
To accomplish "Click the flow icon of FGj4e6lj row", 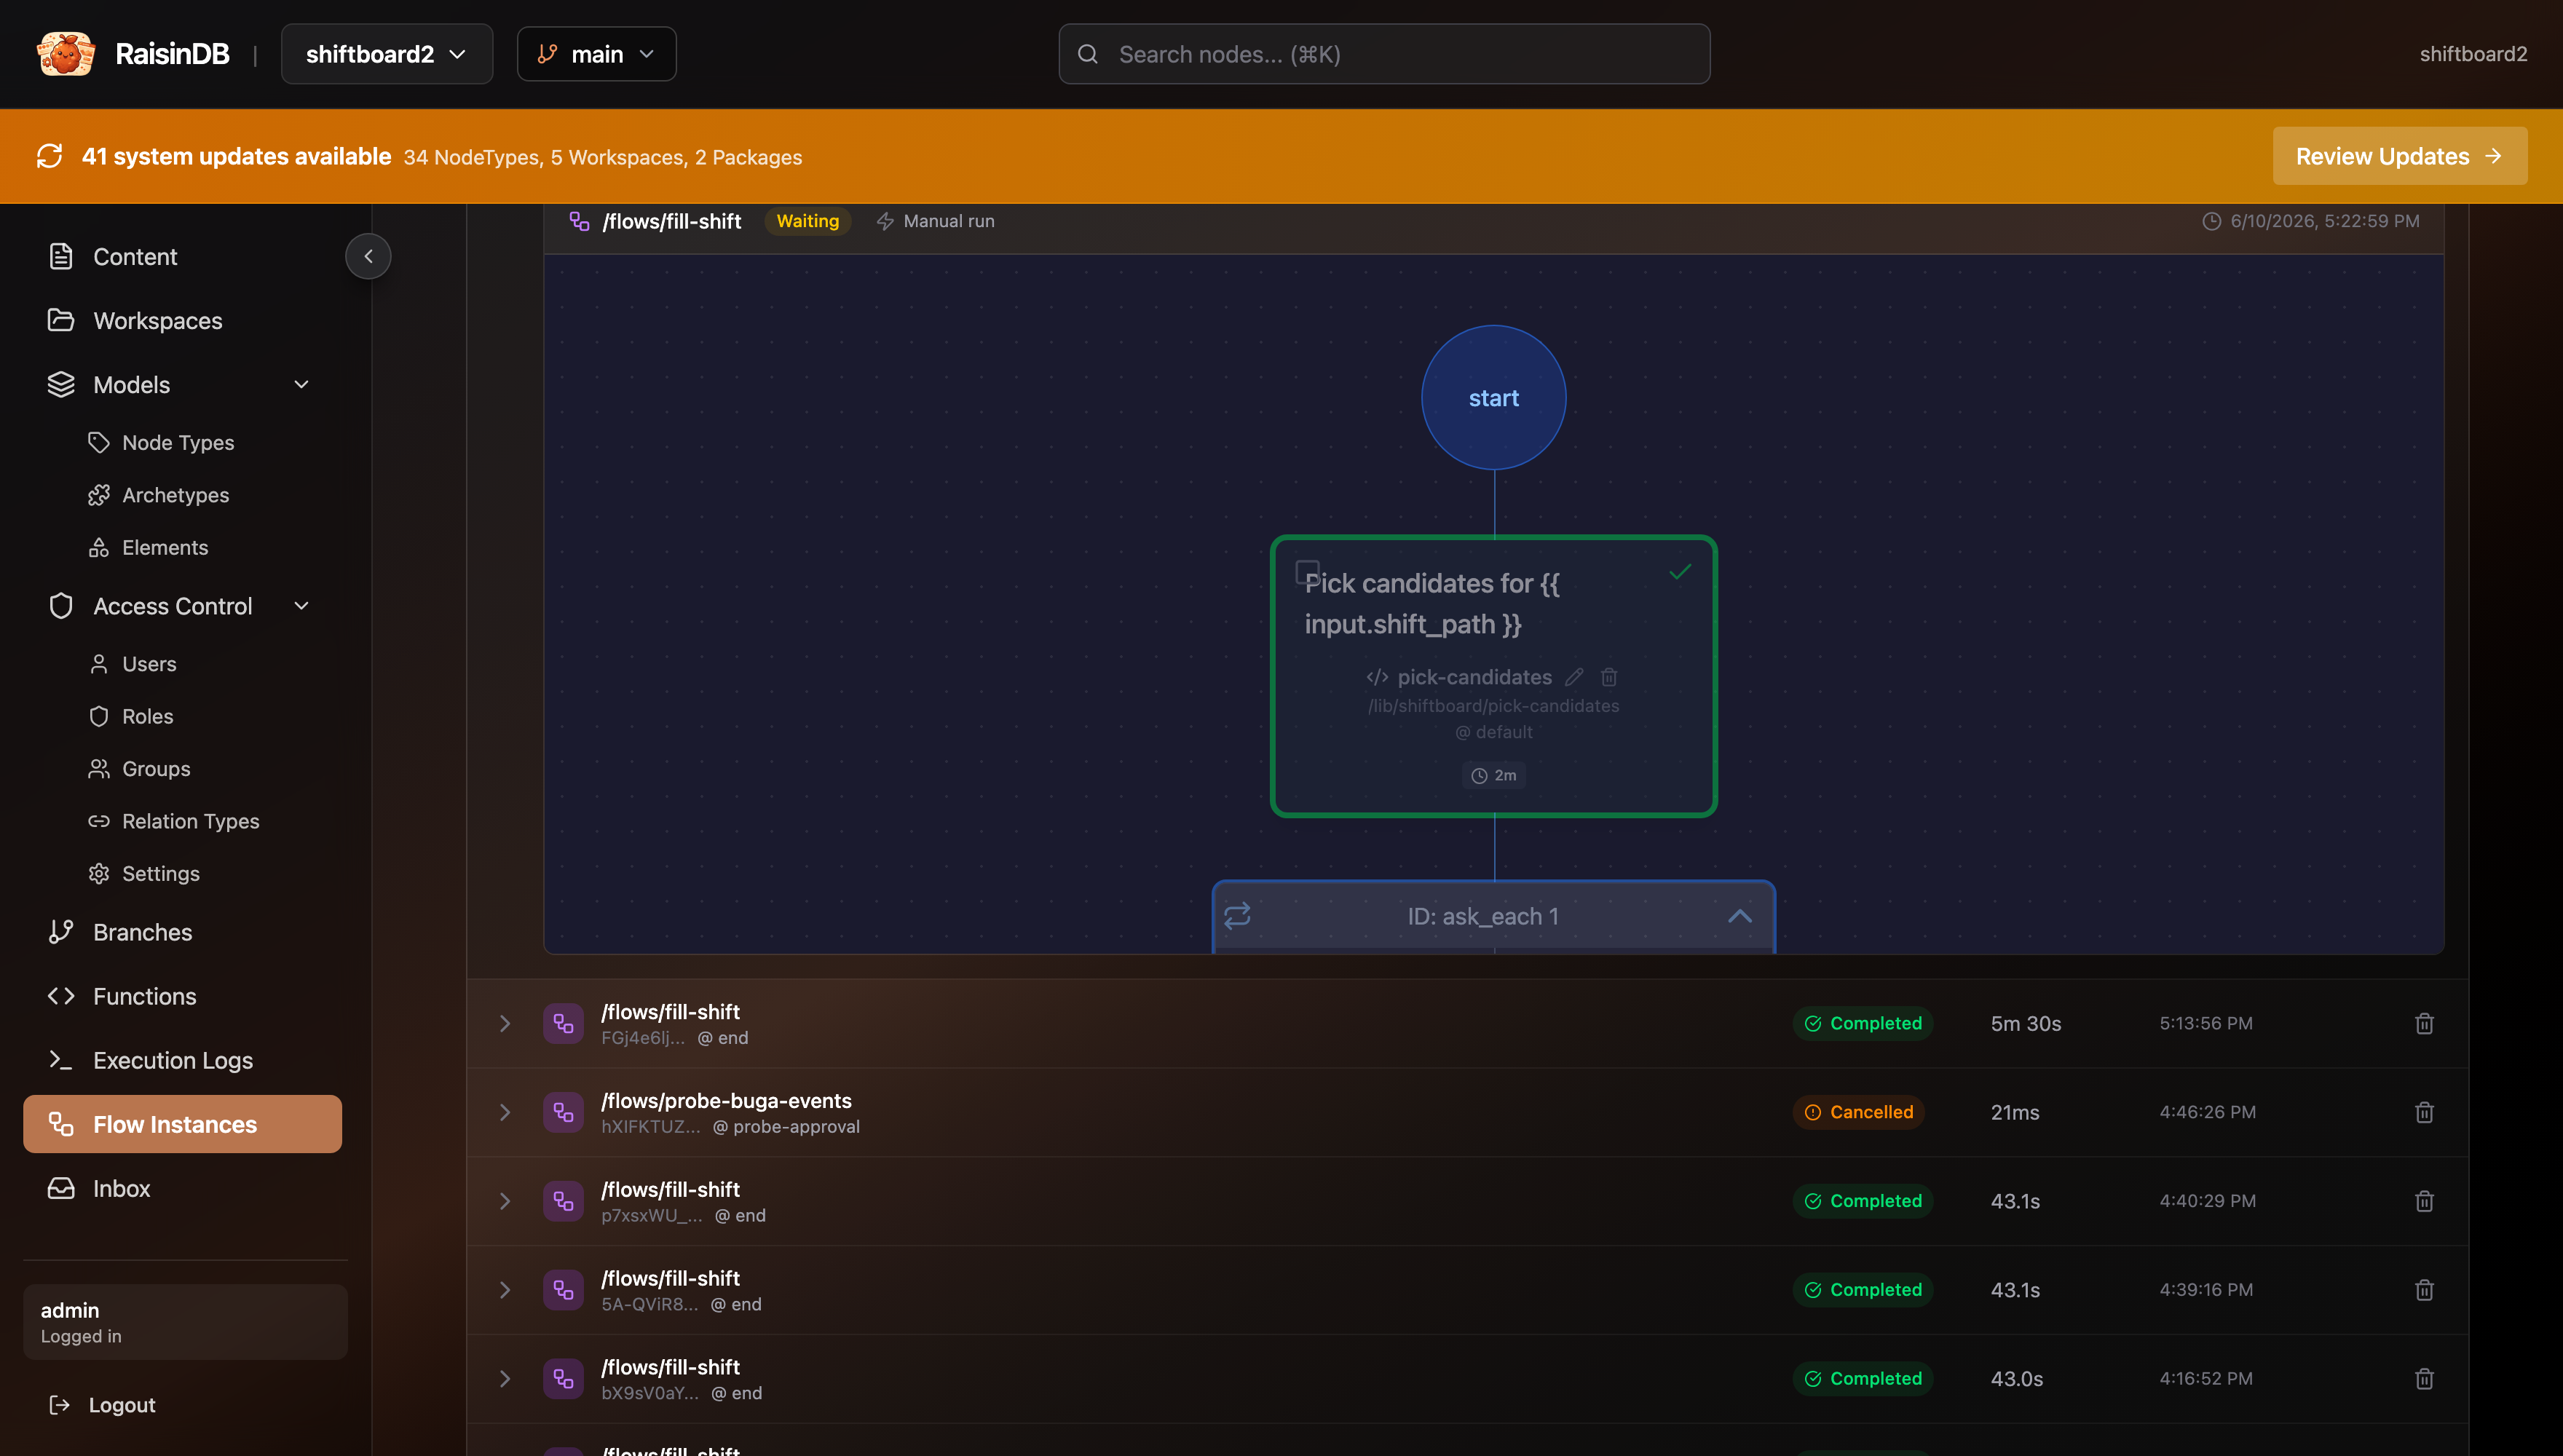I will tap(563, 1023).
